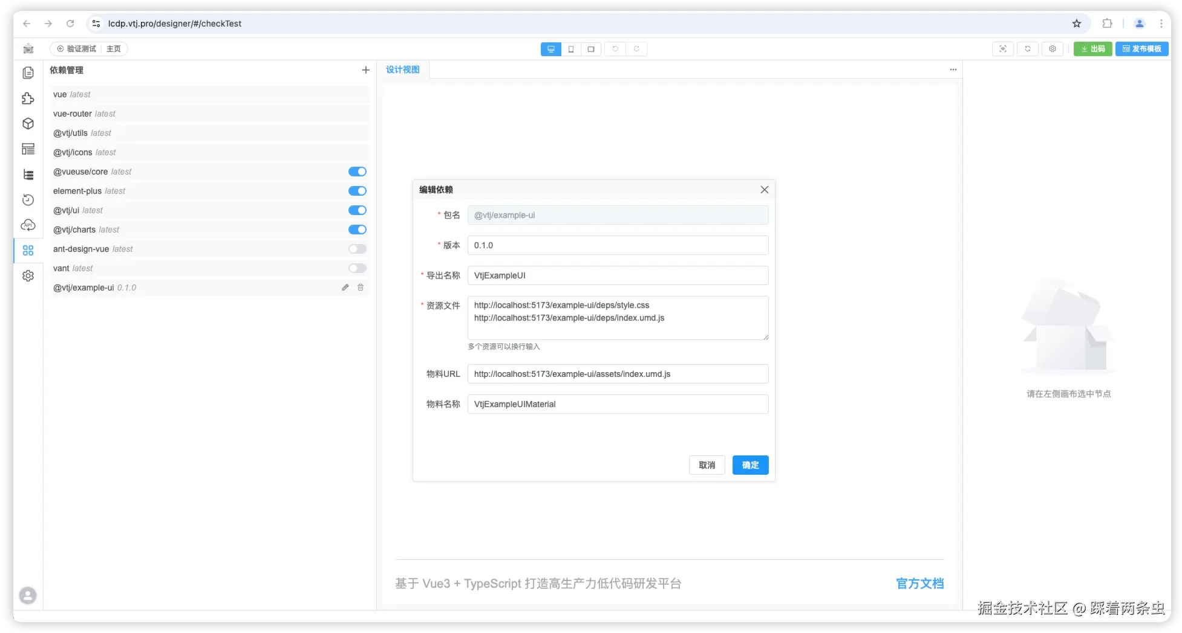The image size is (1182, 633).
Task: Click the browser address bar URL
Action: coord(175,24)
